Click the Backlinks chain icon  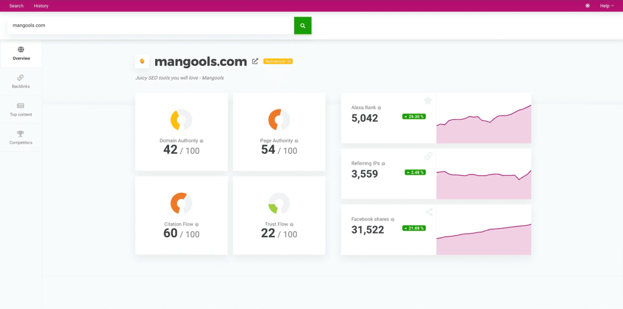point(21,78)
